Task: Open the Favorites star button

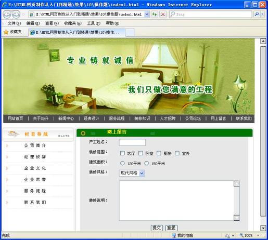Action: pyautogui.click(x=13, y=32)
